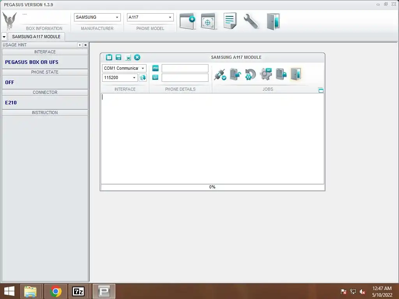Image resolution: width=399 pixels, height=299 pixels.
Task: Click the muted volume tray icon
Action: tap(362, 291)
